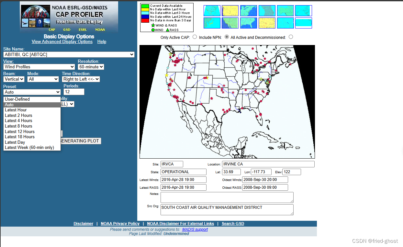
Task: Click red star marker in New Mexico
Action: coord(211,98)
